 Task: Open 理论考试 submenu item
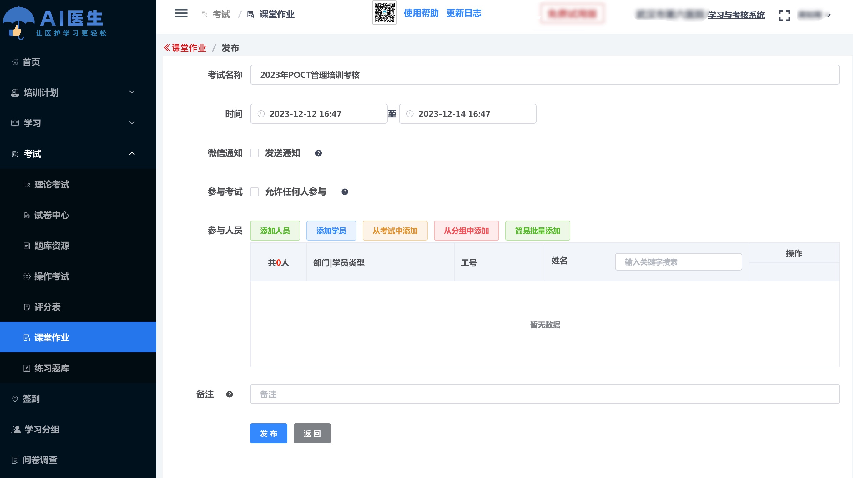78,184
